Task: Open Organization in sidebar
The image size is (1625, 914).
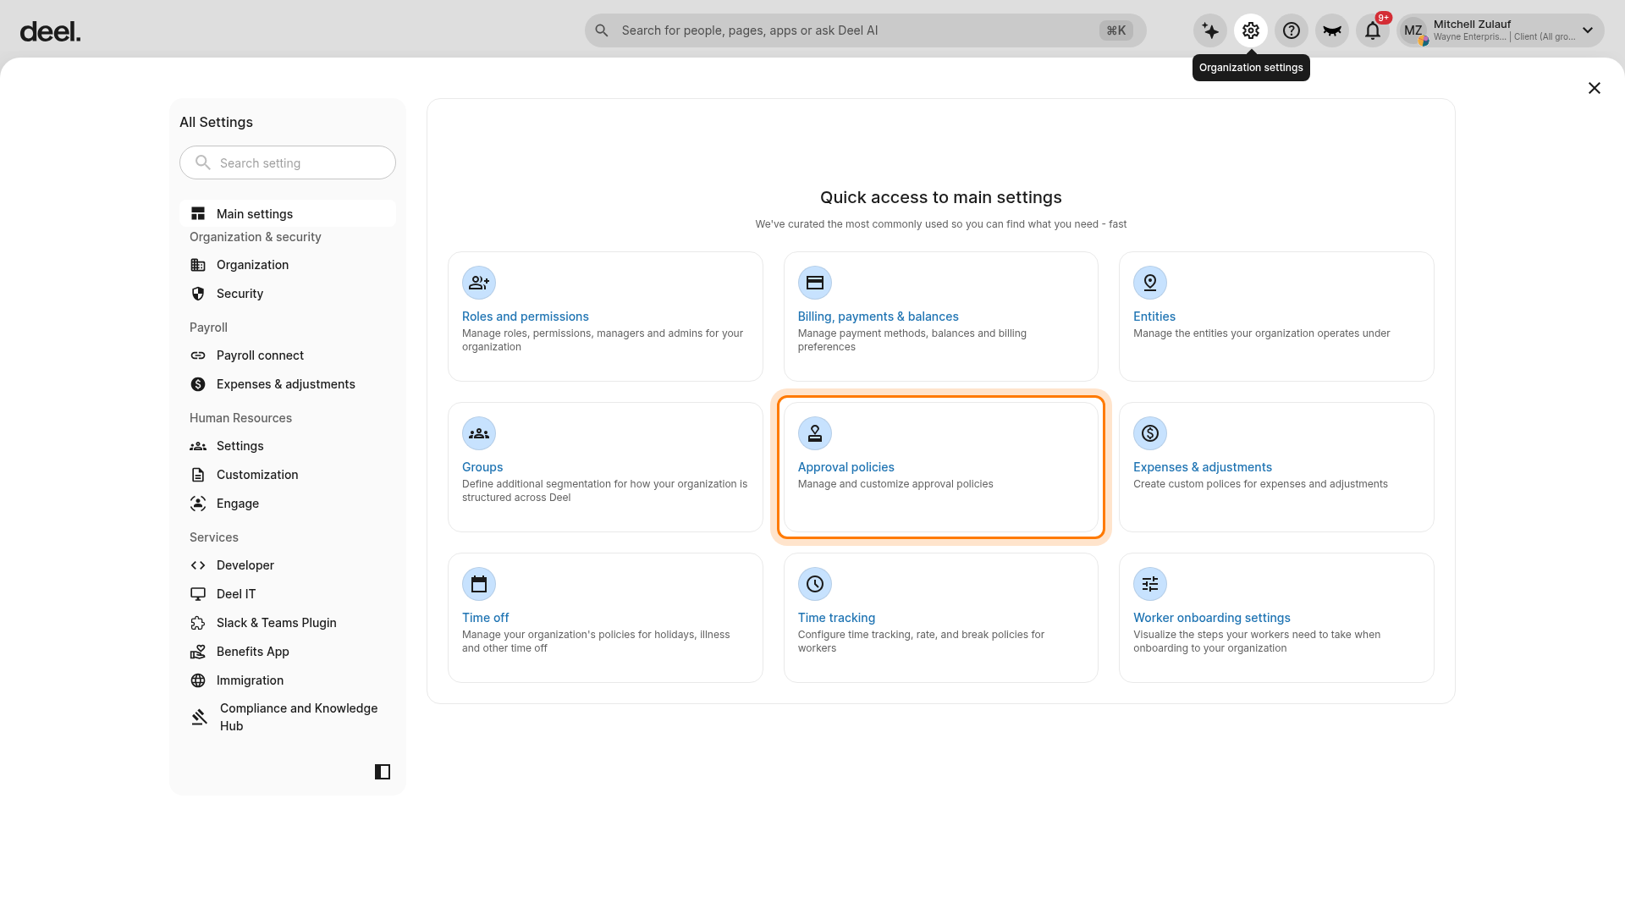Action: [x=288, y=265]
